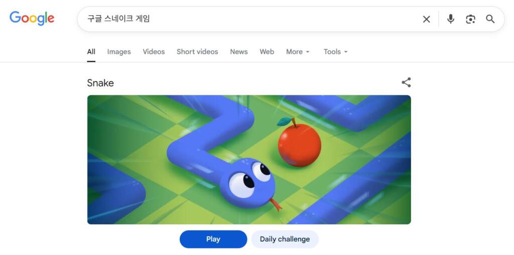
Task: Click the red apple in the banner
Action: (x=299, y=143)
